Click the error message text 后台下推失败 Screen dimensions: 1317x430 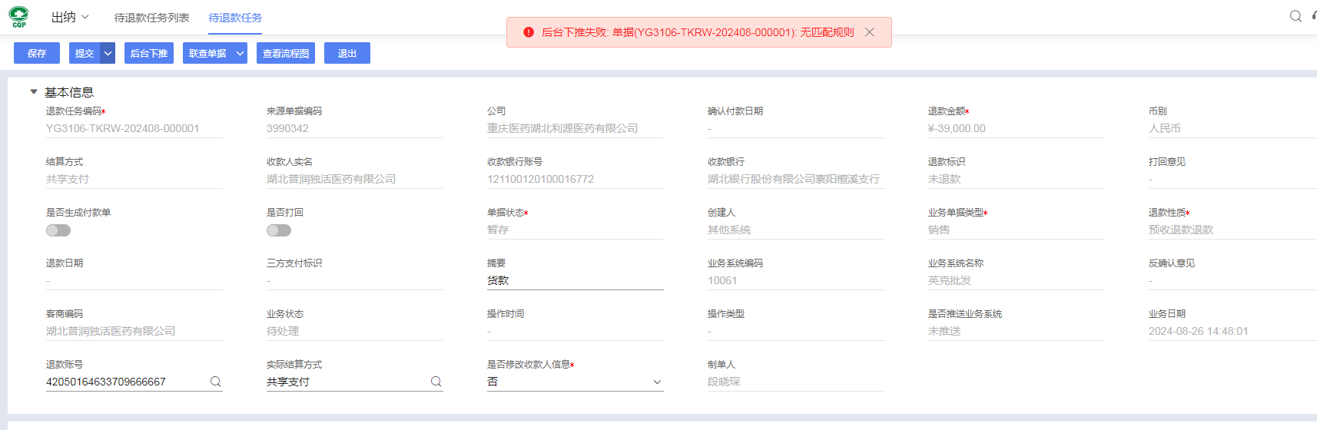click(575, 32)
